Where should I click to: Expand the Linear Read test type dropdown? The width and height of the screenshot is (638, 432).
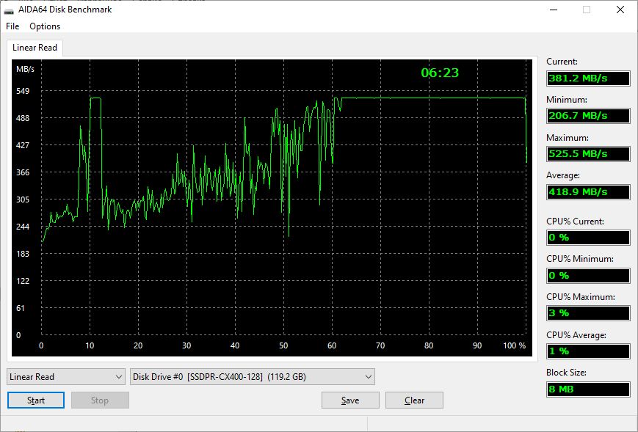(65, 377)
